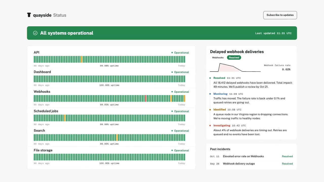The width and height of the screenshot is (324, 182).
Task: Click the orange bar in Search uptime row
Action: [117, 138]
